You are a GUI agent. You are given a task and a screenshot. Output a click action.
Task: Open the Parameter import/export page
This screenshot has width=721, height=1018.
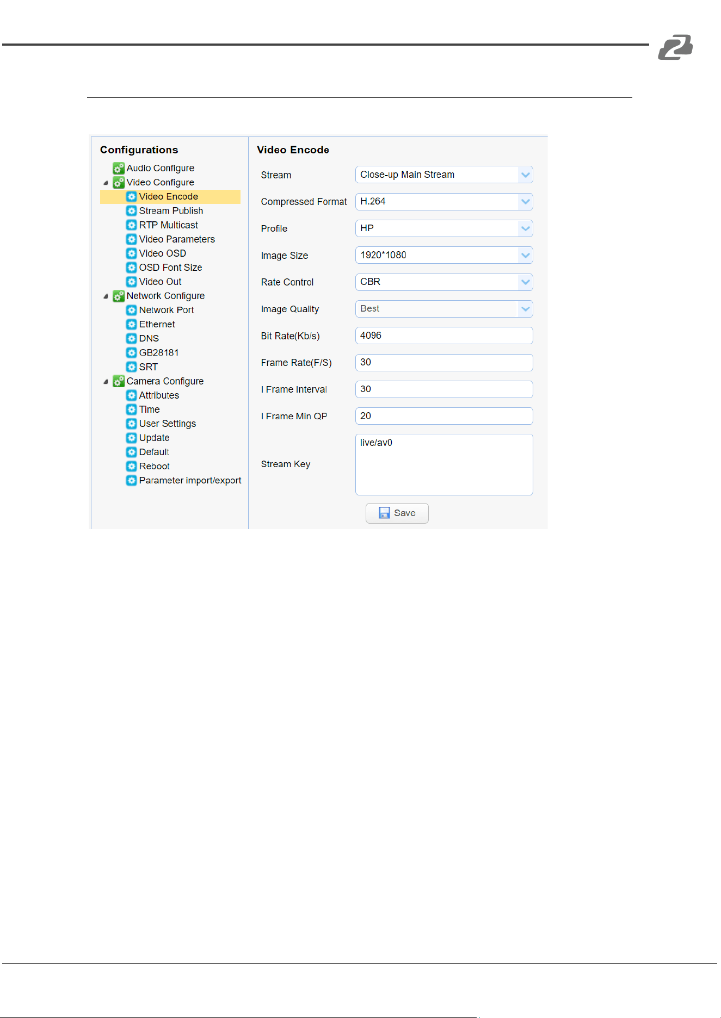(190, 480)
